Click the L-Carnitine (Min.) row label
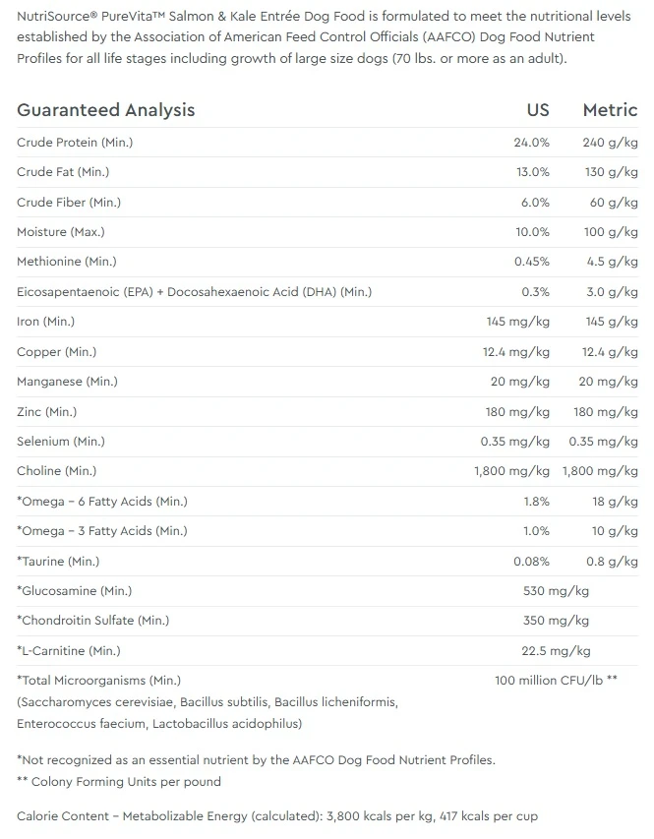The height and width of the screenshot is (839, 654). pos(69,651)
